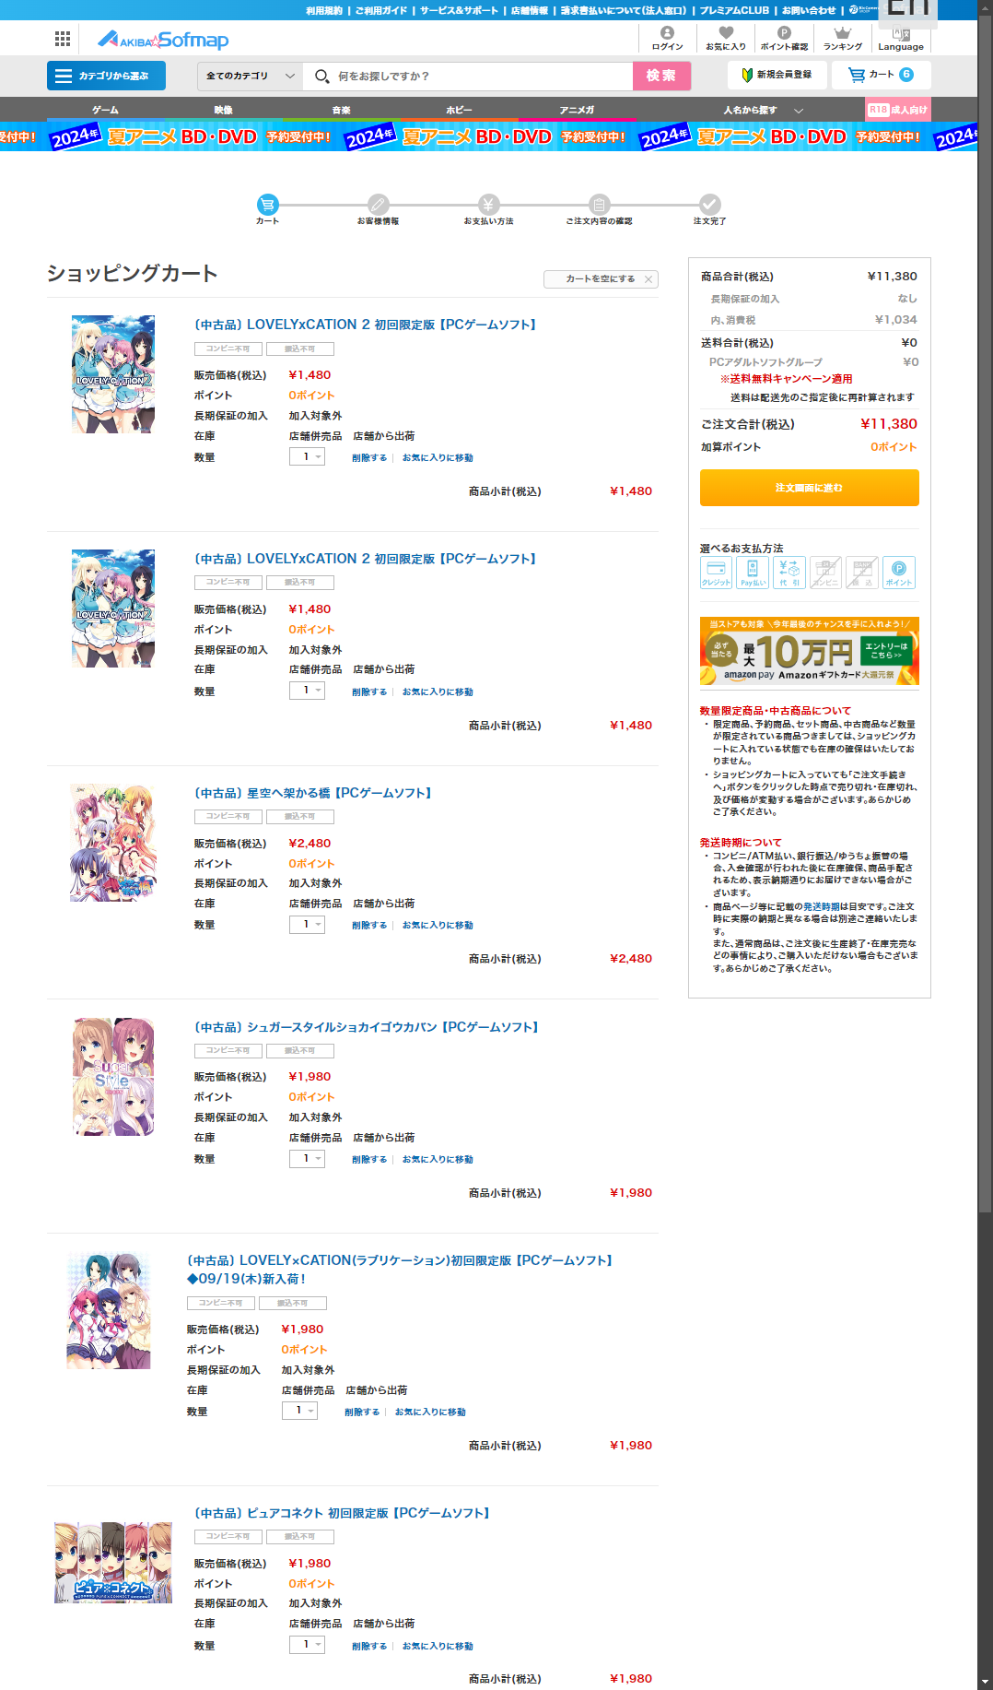Check points balance icon

784,39
